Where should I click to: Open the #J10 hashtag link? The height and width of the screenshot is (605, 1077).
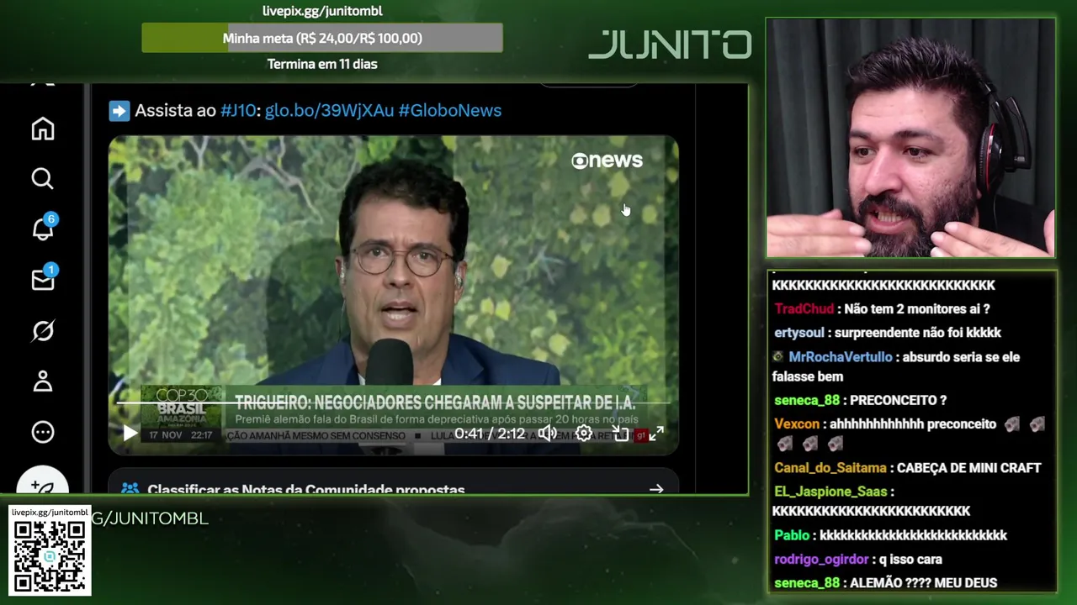tap(238, 110)
